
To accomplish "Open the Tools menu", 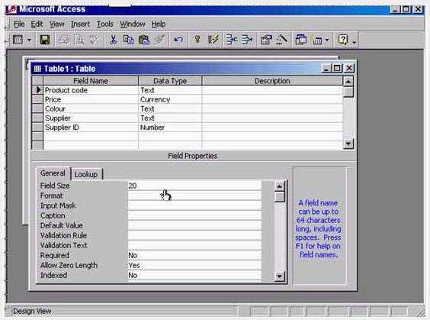I will [x=105, y=24].
